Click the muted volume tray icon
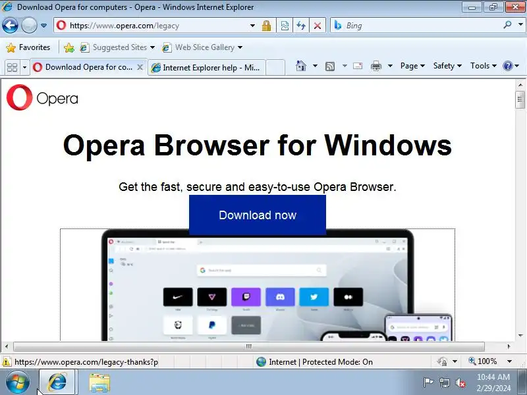The height and width of the screenshot is (395, 527). [x=460, y=382]
